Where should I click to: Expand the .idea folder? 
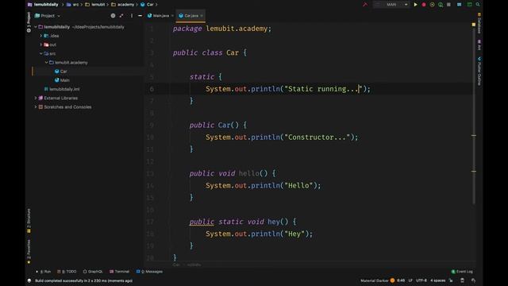pos(41,36)
